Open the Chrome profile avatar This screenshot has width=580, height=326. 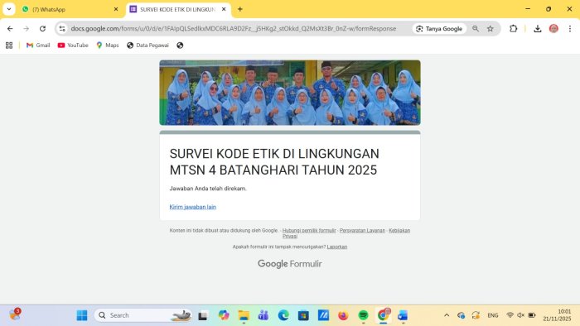tap(553, 28)
